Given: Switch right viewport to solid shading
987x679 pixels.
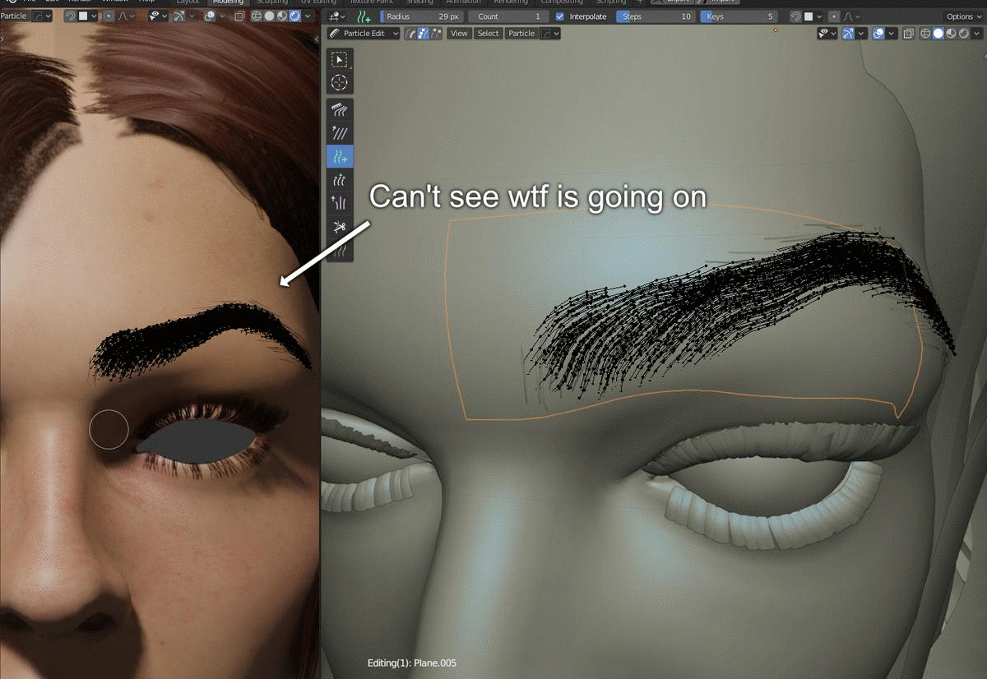Looking at the screenshot, I should coord(938,34).
